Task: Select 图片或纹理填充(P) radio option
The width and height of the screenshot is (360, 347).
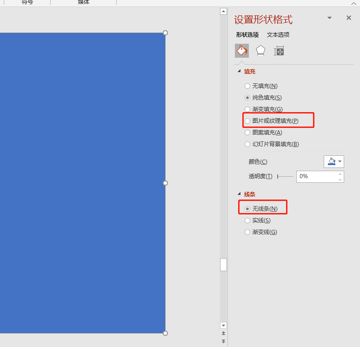Action: (271, 121)
